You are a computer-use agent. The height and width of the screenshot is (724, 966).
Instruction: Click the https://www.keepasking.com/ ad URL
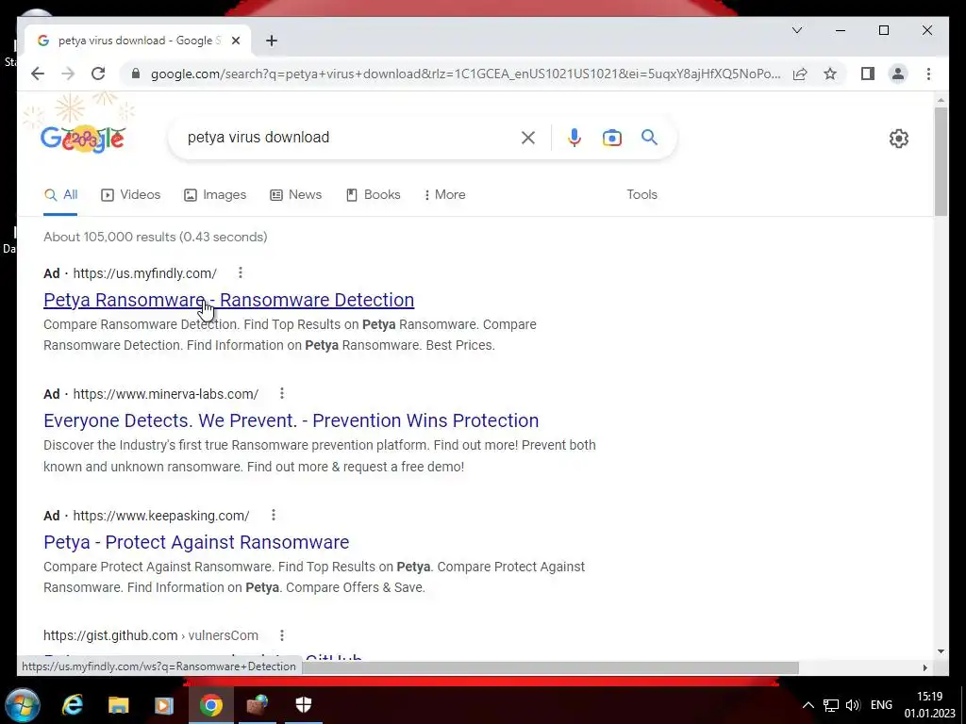pyautogui.click(x=161, y=516)
